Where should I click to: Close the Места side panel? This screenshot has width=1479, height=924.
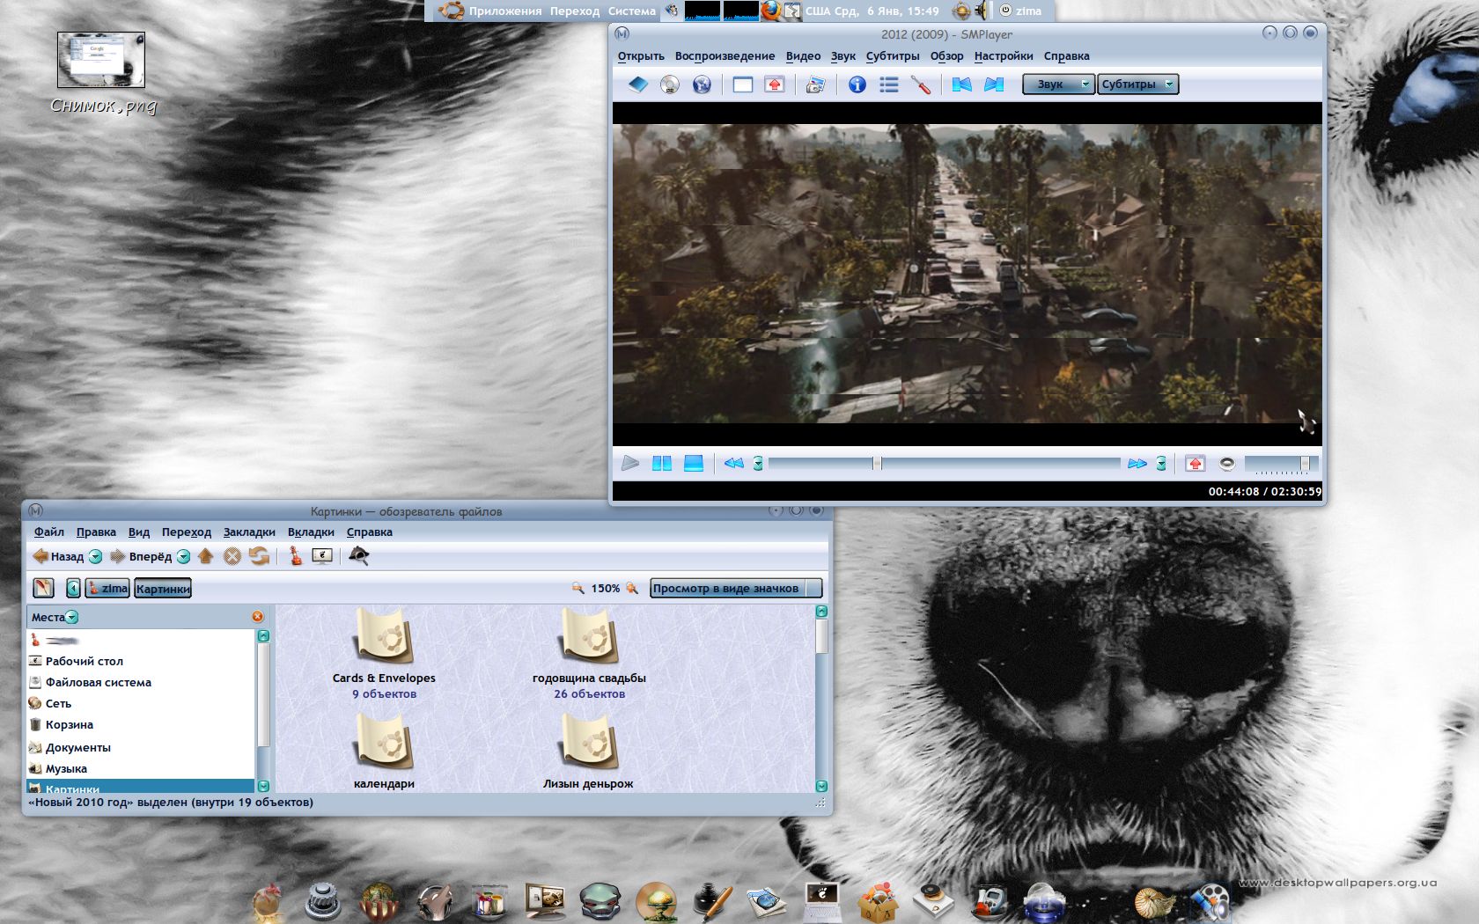[258, 617]
